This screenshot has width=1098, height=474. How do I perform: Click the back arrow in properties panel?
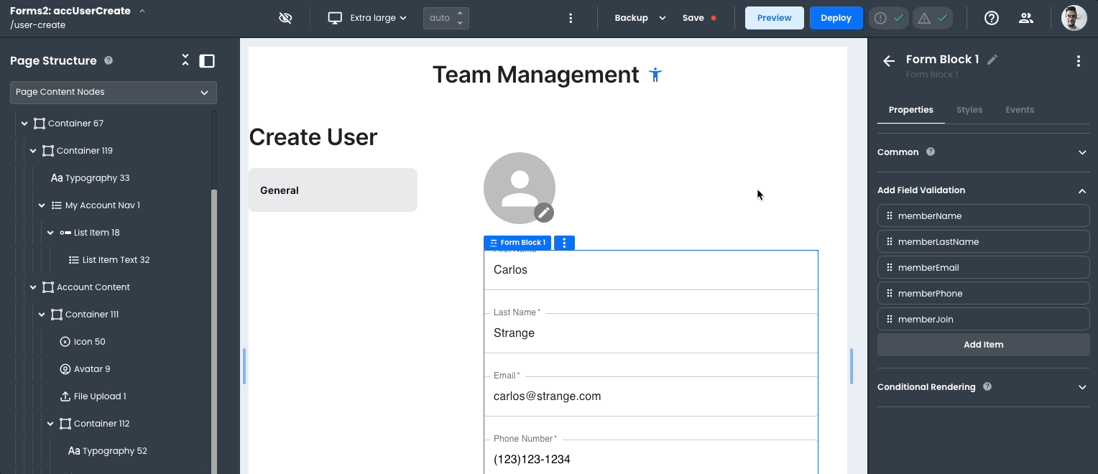[889, 61]
